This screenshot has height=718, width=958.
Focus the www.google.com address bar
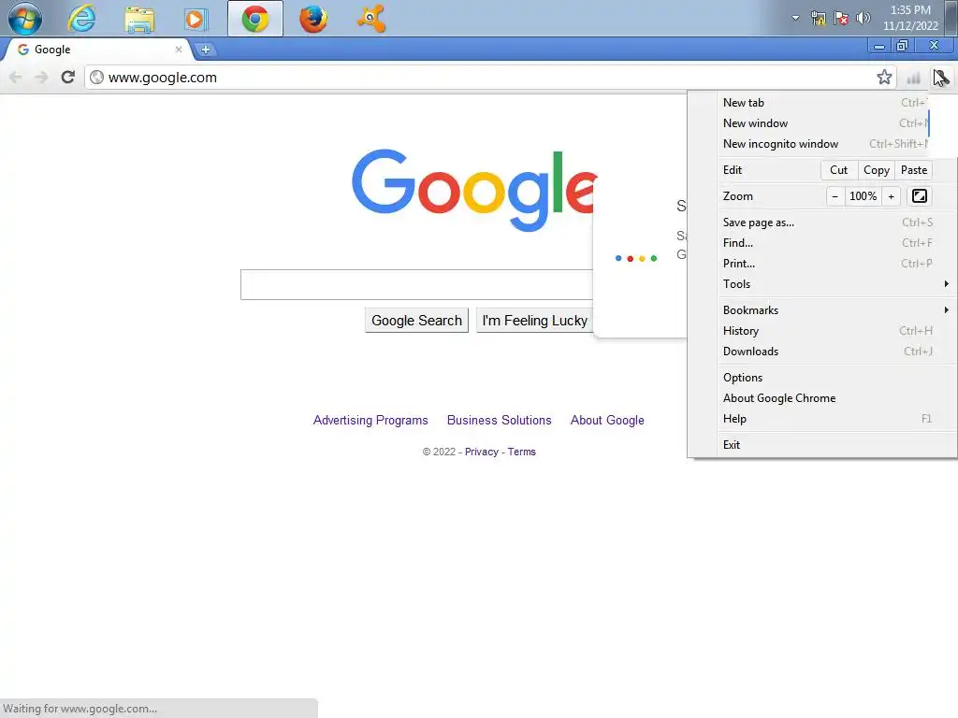coord(488,78)
